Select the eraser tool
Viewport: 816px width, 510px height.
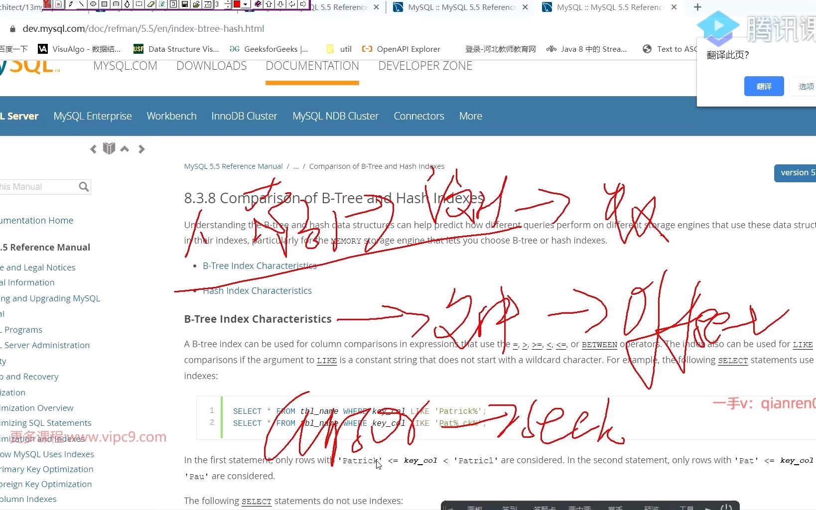tap(151, 4)
